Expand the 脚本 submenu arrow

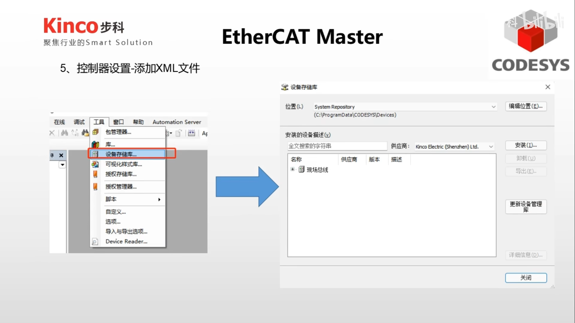(159, 199)
